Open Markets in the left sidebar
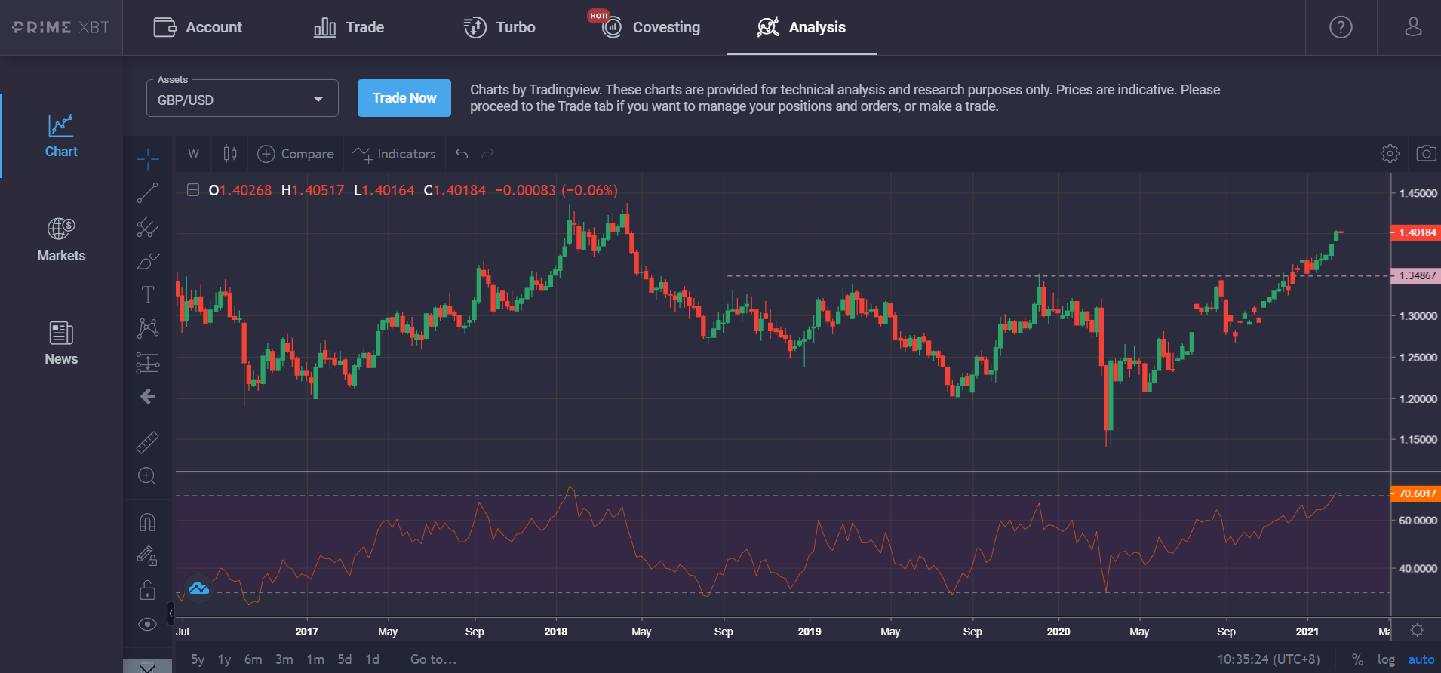This screenshot has width=1441, height=673. tap(61, 240)
